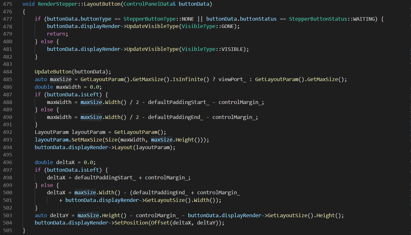Viewport: 411px width, 235px height.
Task: Click the StepperButtonStatus enum name
Action: [318, 19]
